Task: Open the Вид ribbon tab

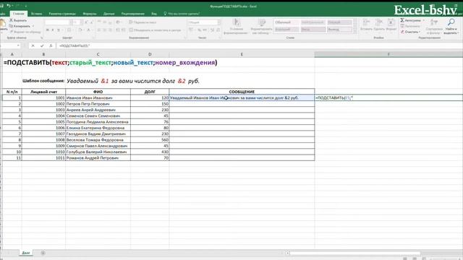Action: [154, 14]
